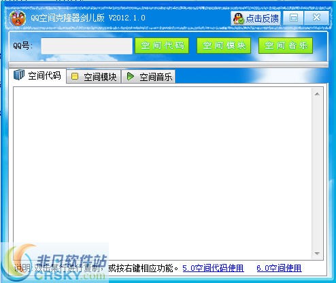Click the yellow square icon on 空间模块 tab
Viewport: 336px width, 283px height.
tap(75, 76)
